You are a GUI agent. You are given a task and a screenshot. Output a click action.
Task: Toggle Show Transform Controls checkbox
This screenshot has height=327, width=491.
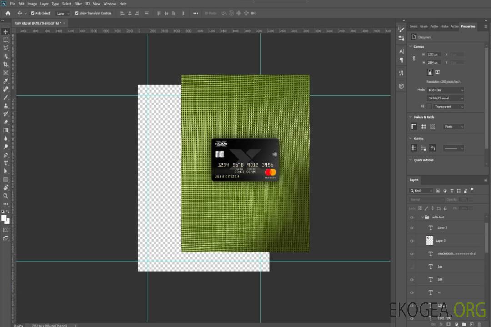(x=77, y=13)
